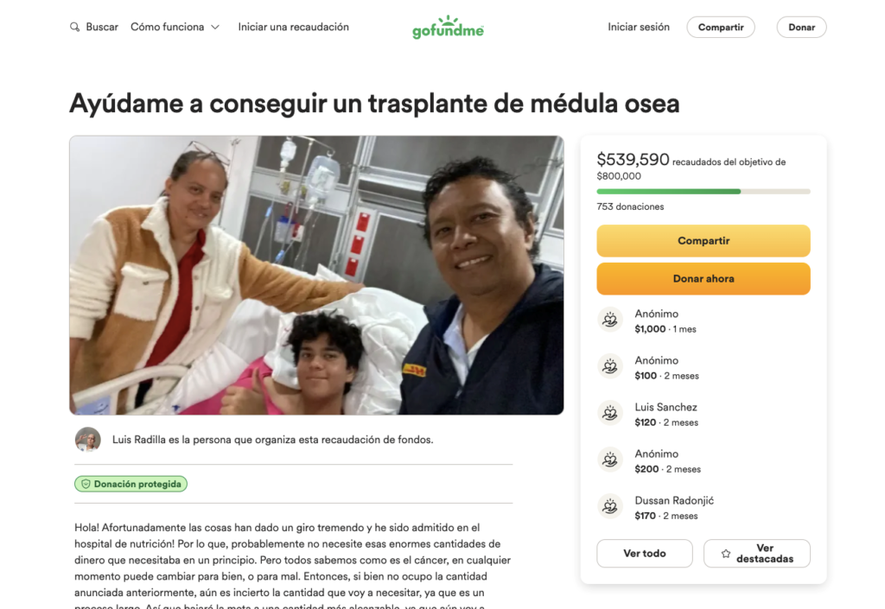Click the donor icon beside Anónimo $200
This screenshot has width=885, height=609.
click(x=609, y=460)
